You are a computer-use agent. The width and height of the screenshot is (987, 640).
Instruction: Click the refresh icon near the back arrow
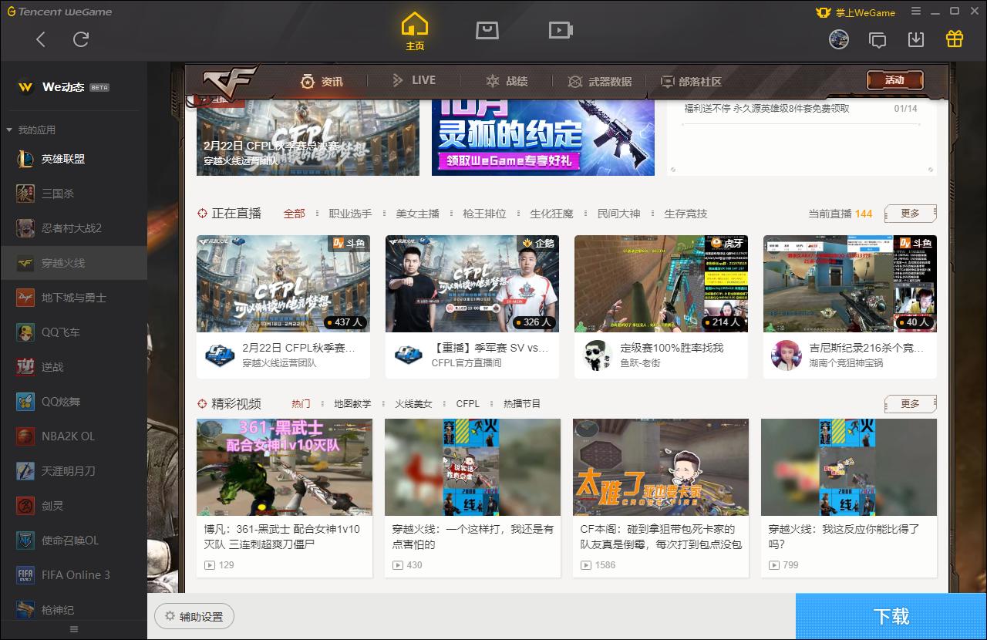(81, 39)
